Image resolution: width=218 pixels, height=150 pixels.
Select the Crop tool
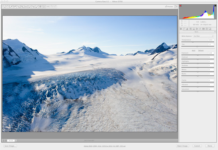click(22, 6)
